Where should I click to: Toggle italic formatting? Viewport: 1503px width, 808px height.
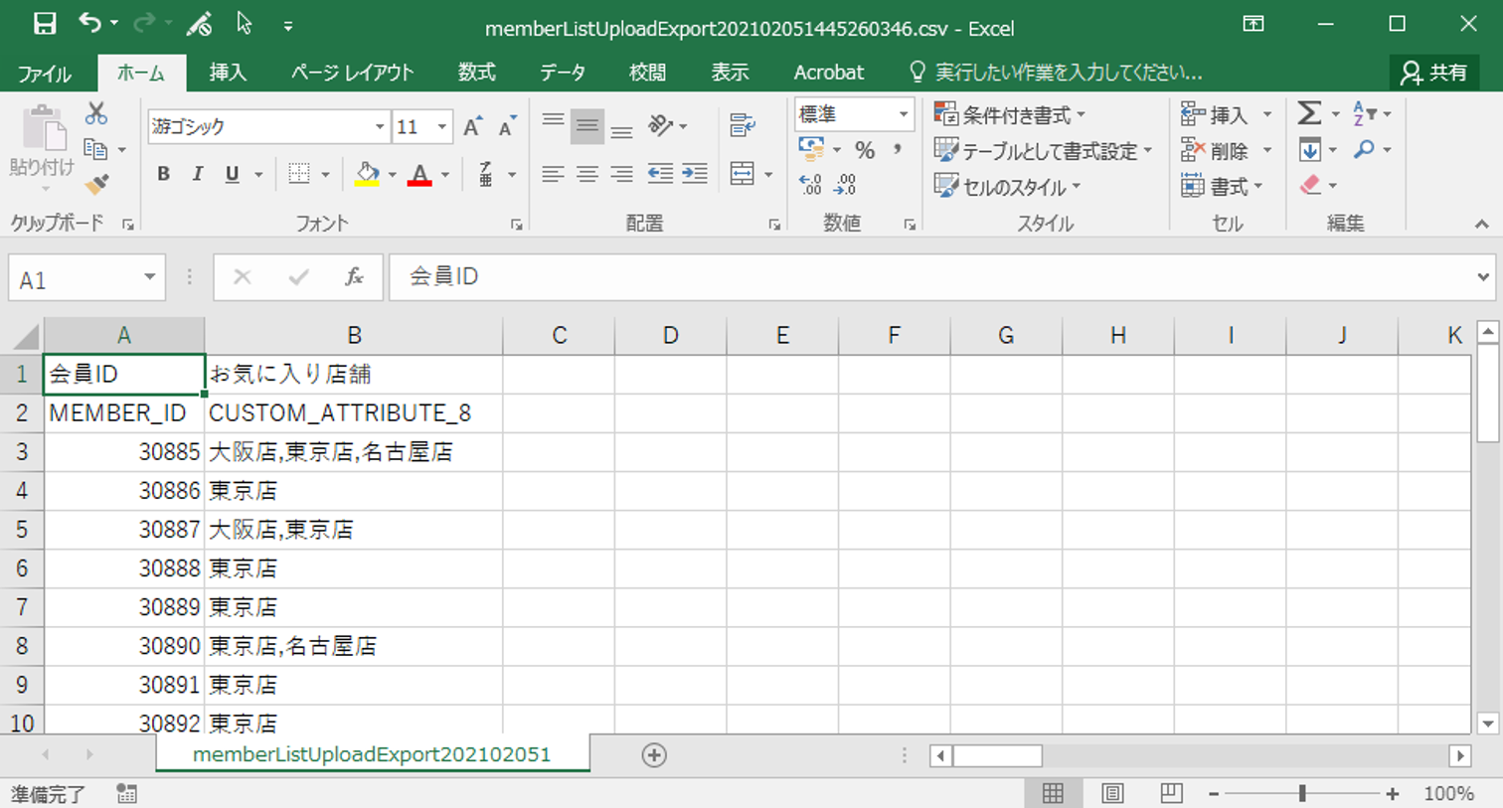(197, 174)
